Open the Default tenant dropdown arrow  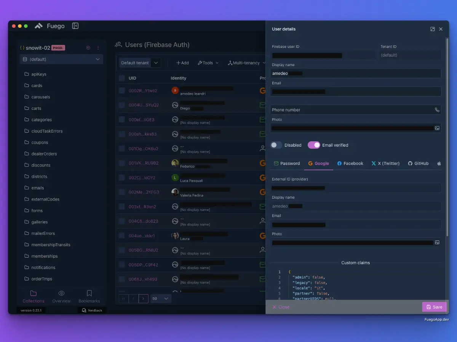tap(156, 63)
